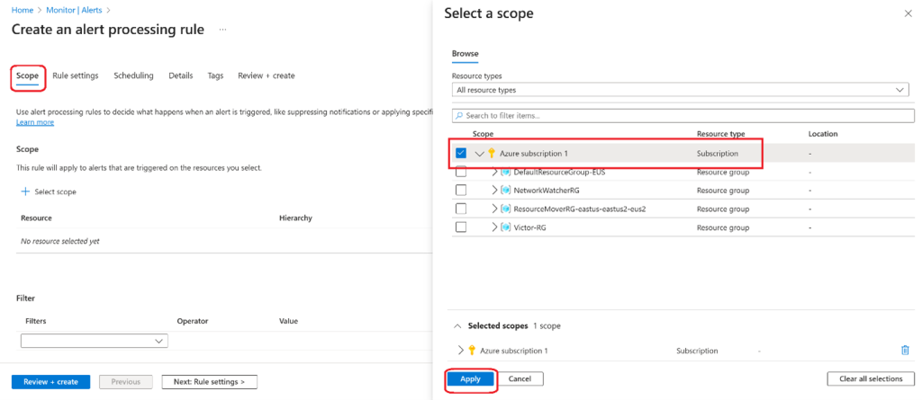Click Next: Rule settings button
This screenshot has width=922, height=400.
point(209,382)
